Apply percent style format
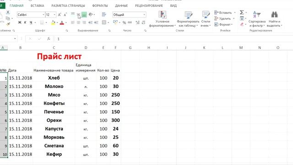This screenshot has width=293, height=165. tap(124, 23)
